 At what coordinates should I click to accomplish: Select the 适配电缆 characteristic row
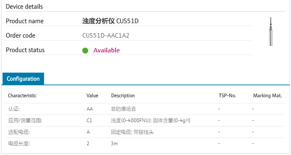click(x=19, y=132)
